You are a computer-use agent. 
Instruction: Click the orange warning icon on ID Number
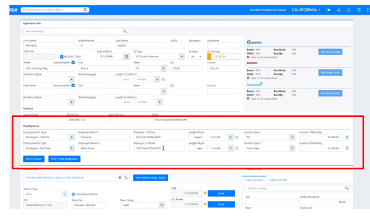click(209, 56)
